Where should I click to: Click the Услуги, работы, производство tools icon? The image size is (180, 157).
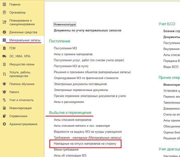(4, 74)
